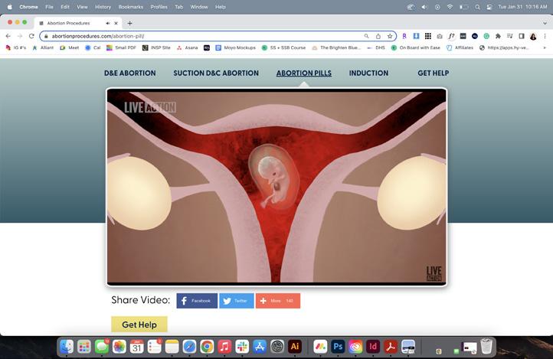
Task: Bookmark this page with the star icon
Action: click(390, 36)
